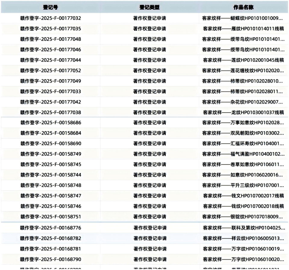289x270 pixels.
Task: Open the 雁纹HP0101014011线稿 work name
Action: 243,29
